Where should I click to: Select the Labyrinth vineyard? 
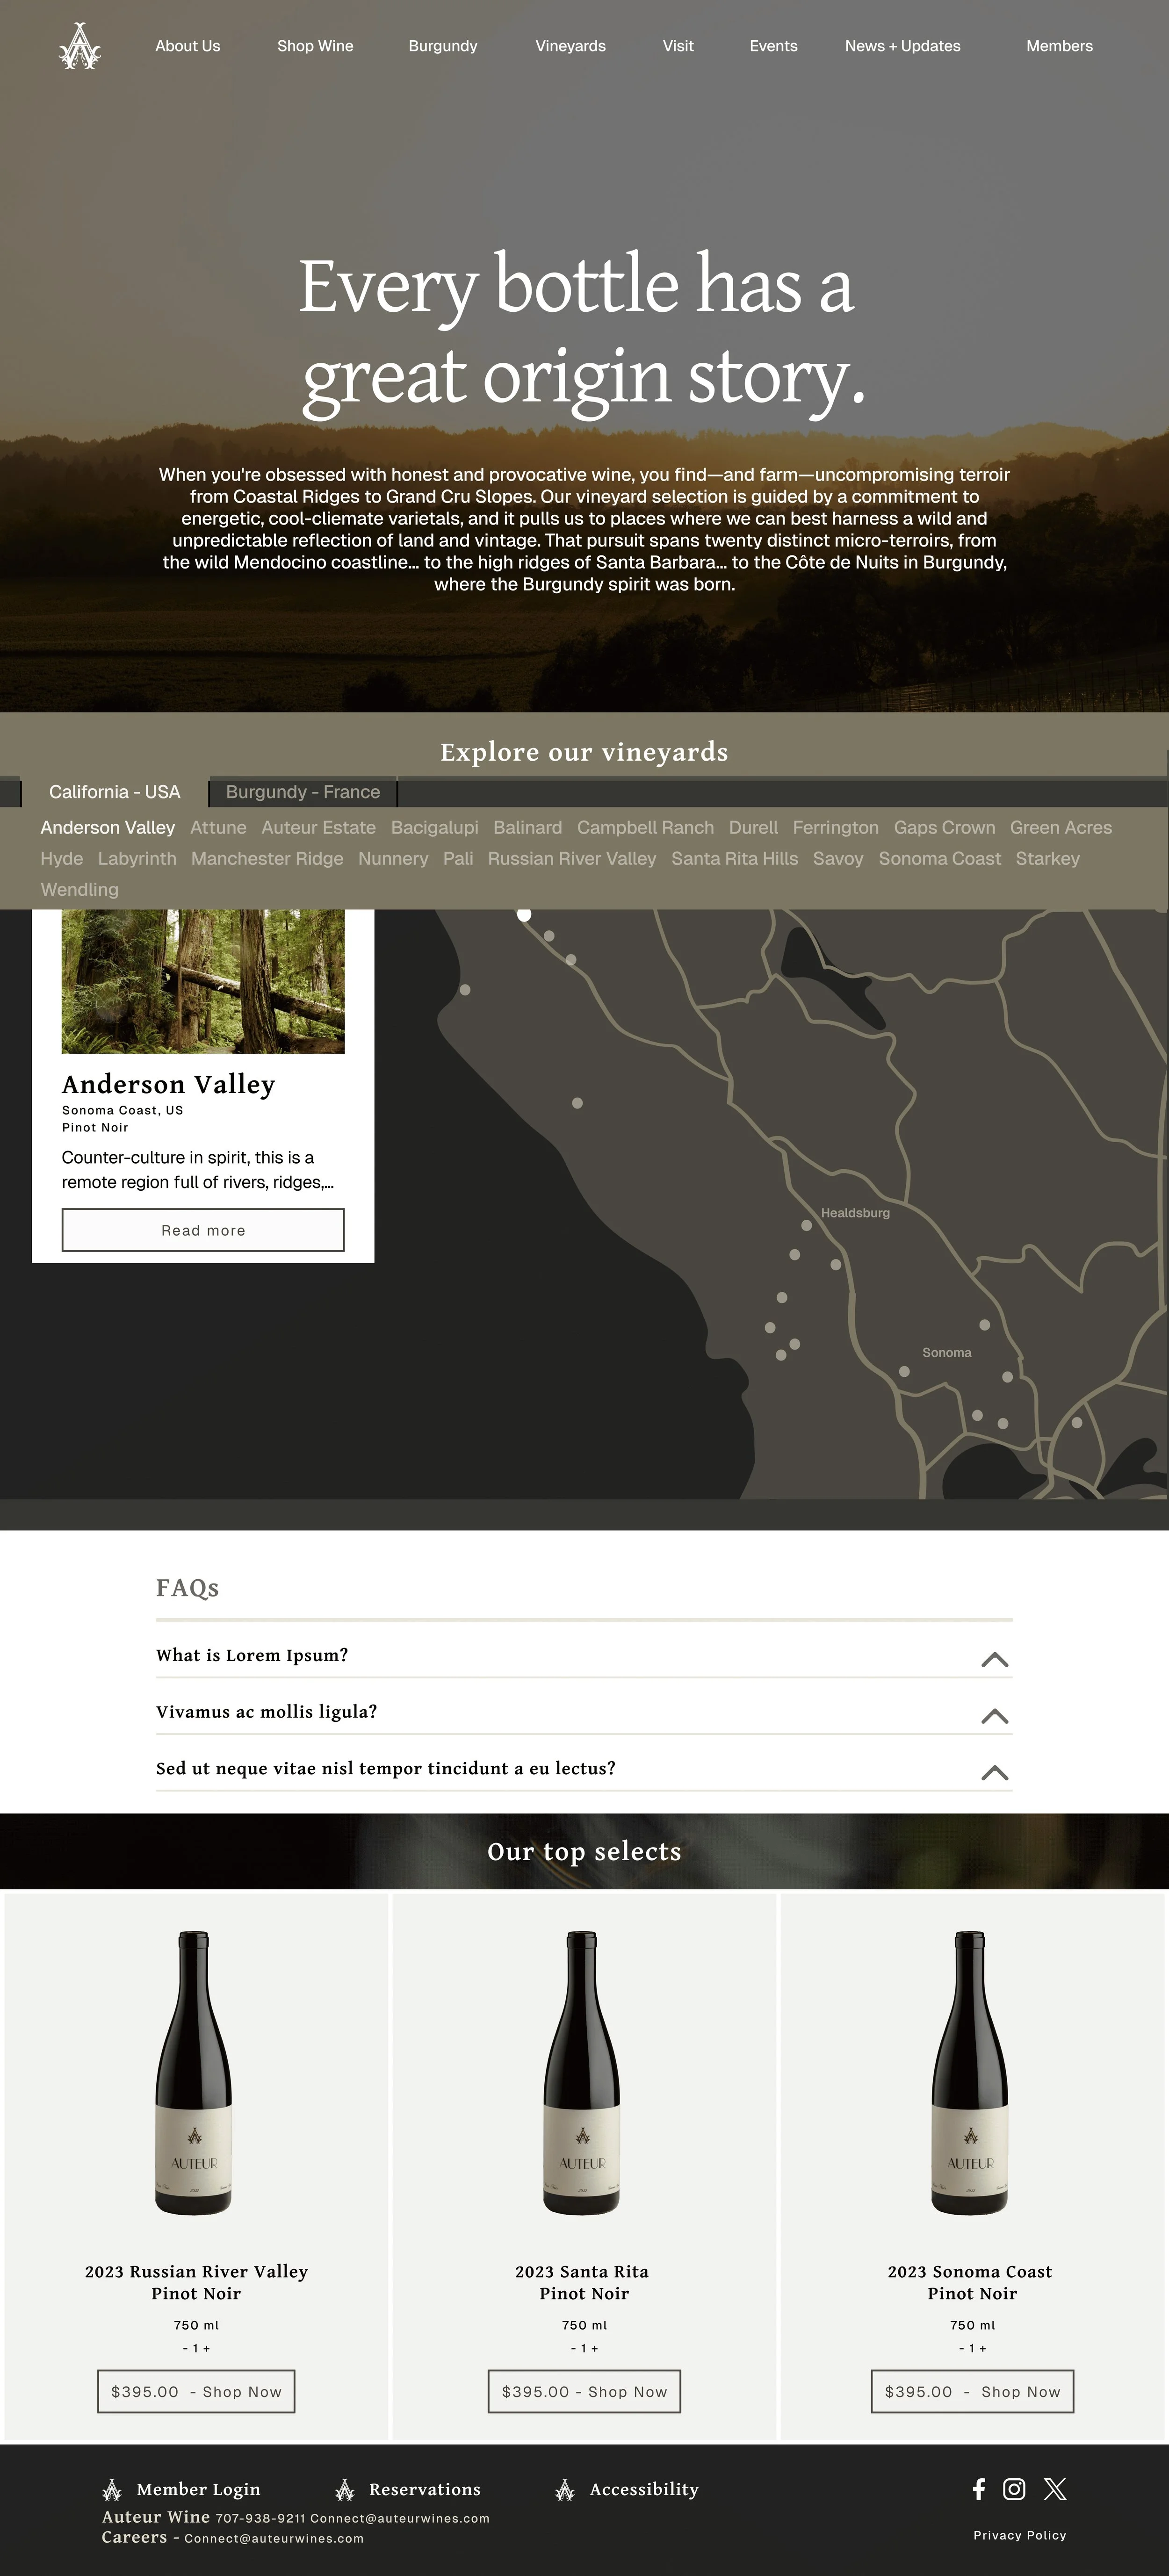tap(137, 859)
